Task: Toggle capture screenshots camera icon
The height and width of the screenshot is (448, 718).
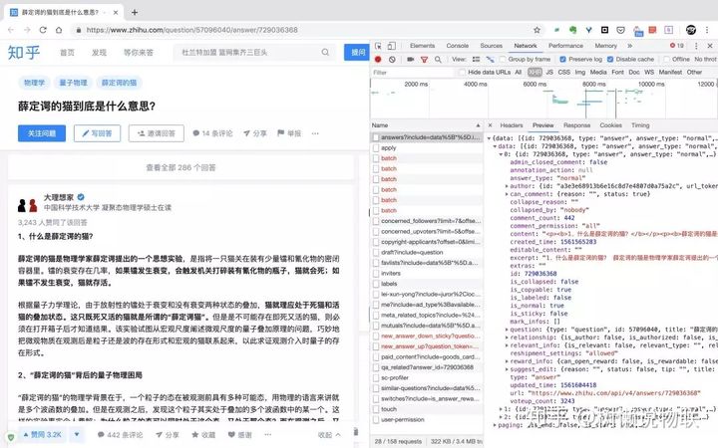Action: click(410, 59)
